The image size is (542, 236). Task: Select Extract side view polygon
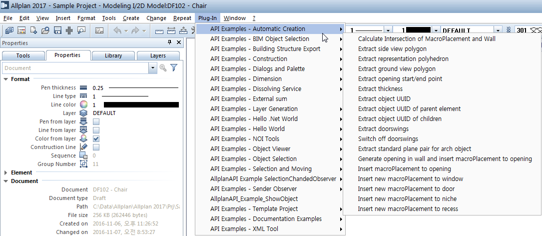[392, 49]
